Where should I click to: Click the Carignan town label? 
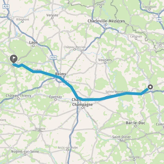click(136, 36)
